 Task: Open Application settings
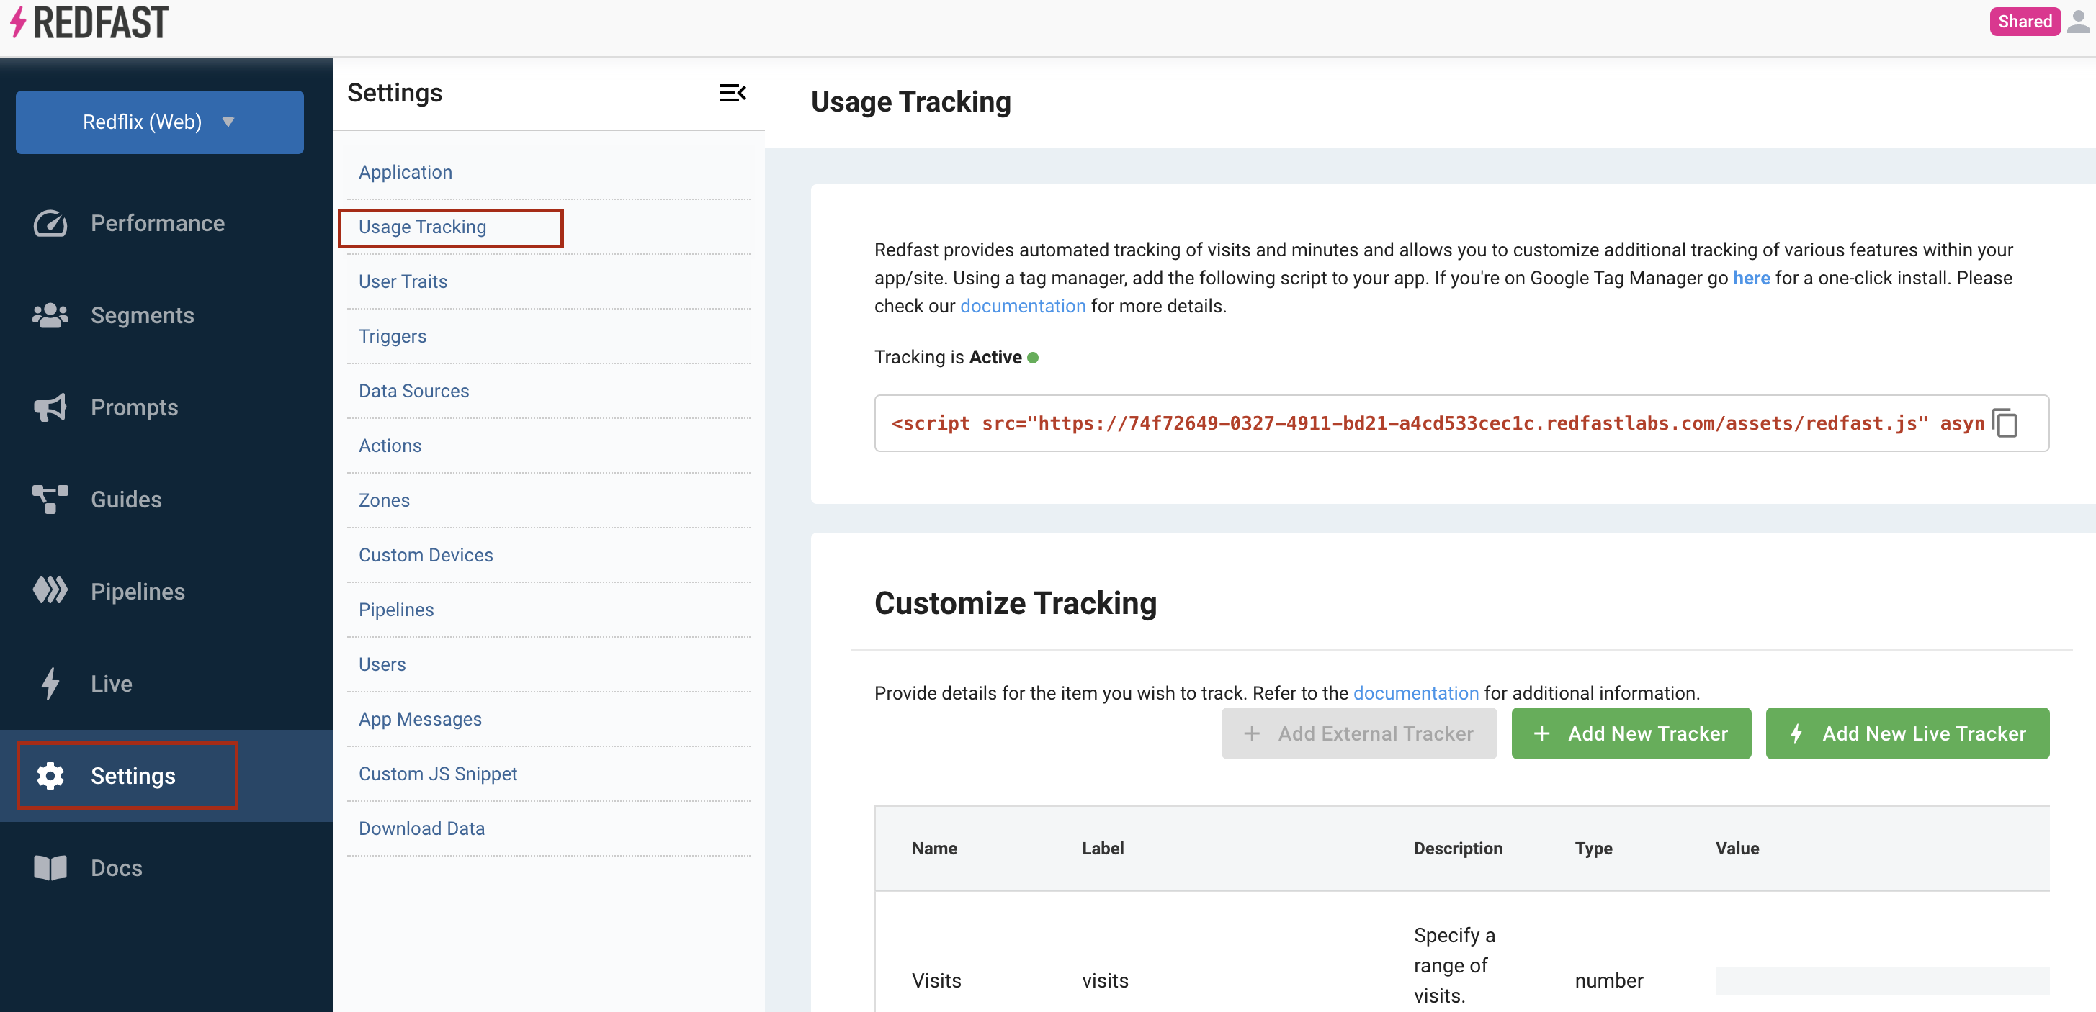pos(406,172)
